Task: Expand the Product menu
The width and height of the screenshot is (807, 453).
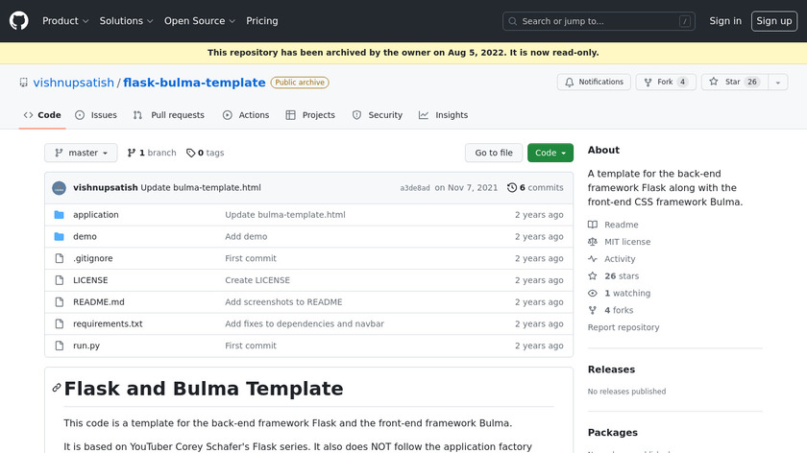Action: coord(65,20)
